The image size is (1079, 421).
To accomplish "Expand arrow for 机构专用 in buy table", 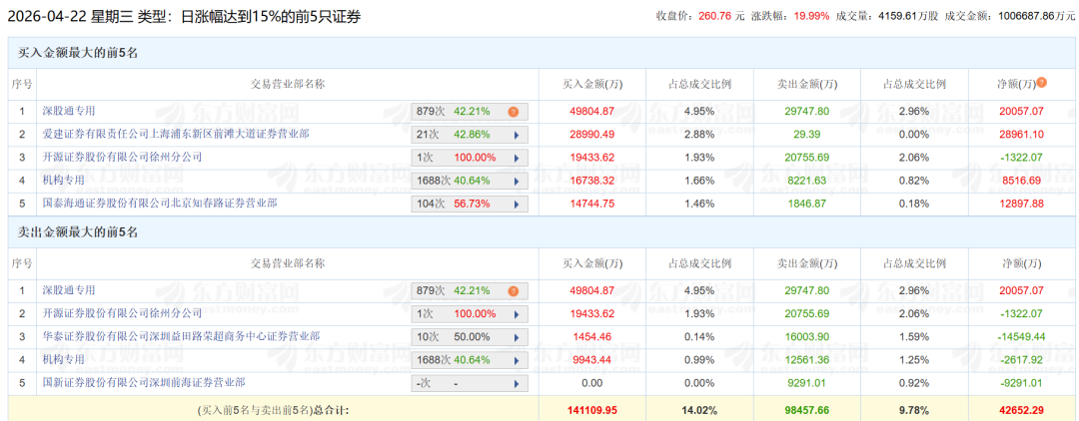I will [x=516, y=181].
